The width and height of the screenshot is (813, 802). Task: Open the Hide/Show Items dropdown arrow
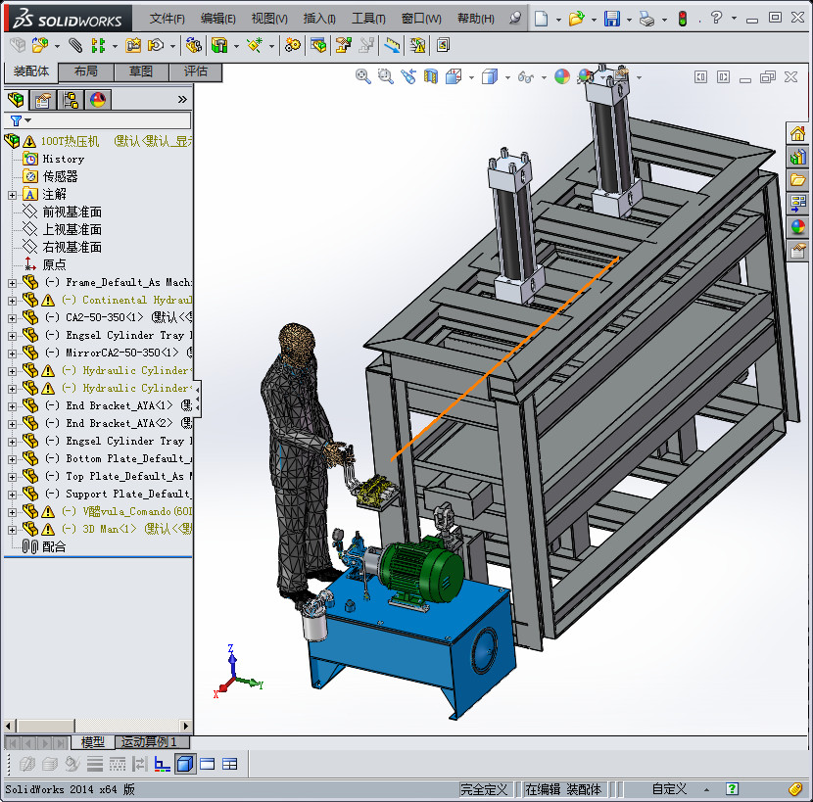pyautogui.click(x=544, y=77)
